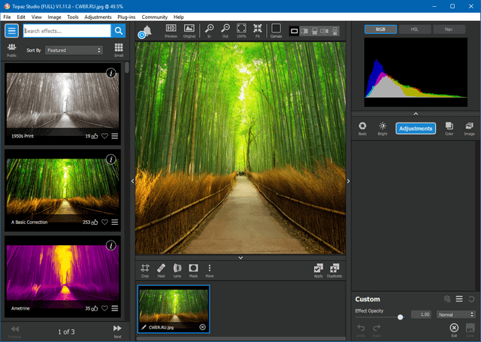Favorite the 1950s Print effect

point(105,136)
